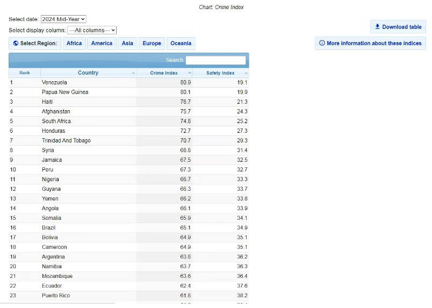This screenshot has width=432, height=308.
Task: Select the Venezuela row
Action: pos(54,83)
